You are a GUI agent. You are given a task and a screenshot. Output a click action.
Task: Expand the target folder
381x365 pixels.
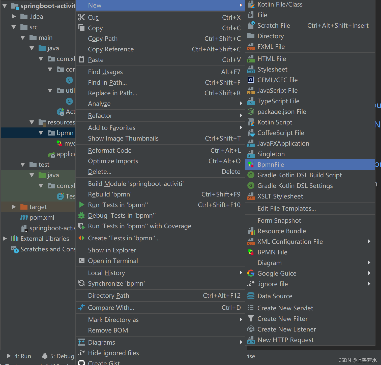(14, 207)
